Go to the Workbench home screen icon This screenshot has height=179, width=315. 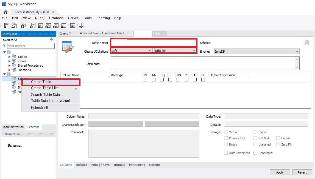point(5,12)
